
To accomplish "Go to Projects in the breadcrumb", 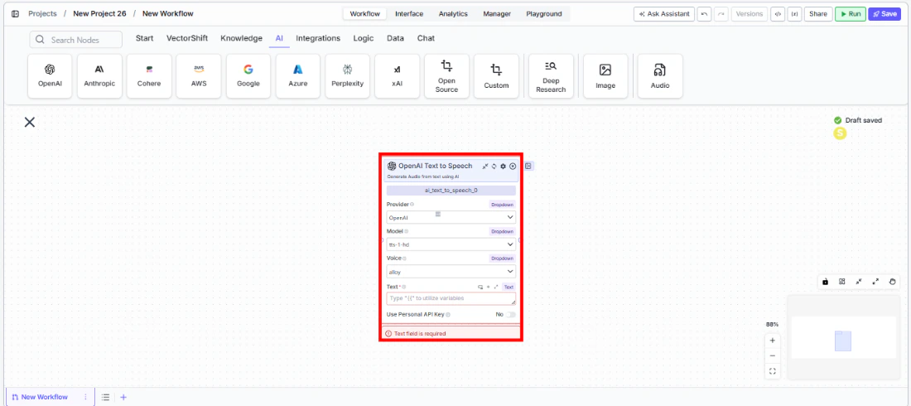I will (x=42, y=13).
